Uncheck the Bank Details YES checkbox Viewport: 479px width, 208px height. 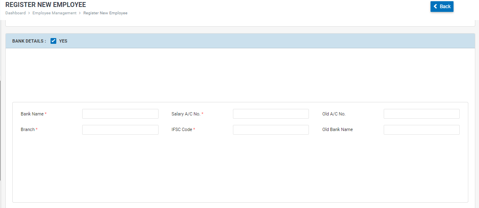point(53,41)
